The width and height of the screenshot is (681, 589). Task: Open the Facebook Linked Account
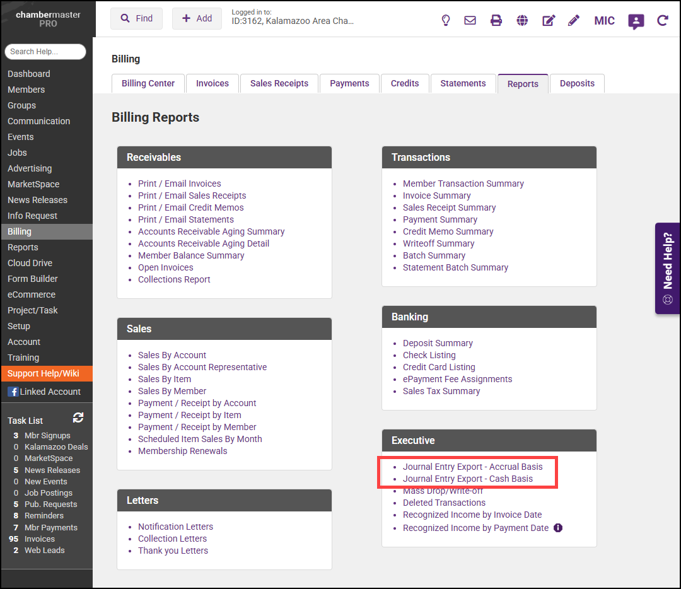[x=44, y=392]
